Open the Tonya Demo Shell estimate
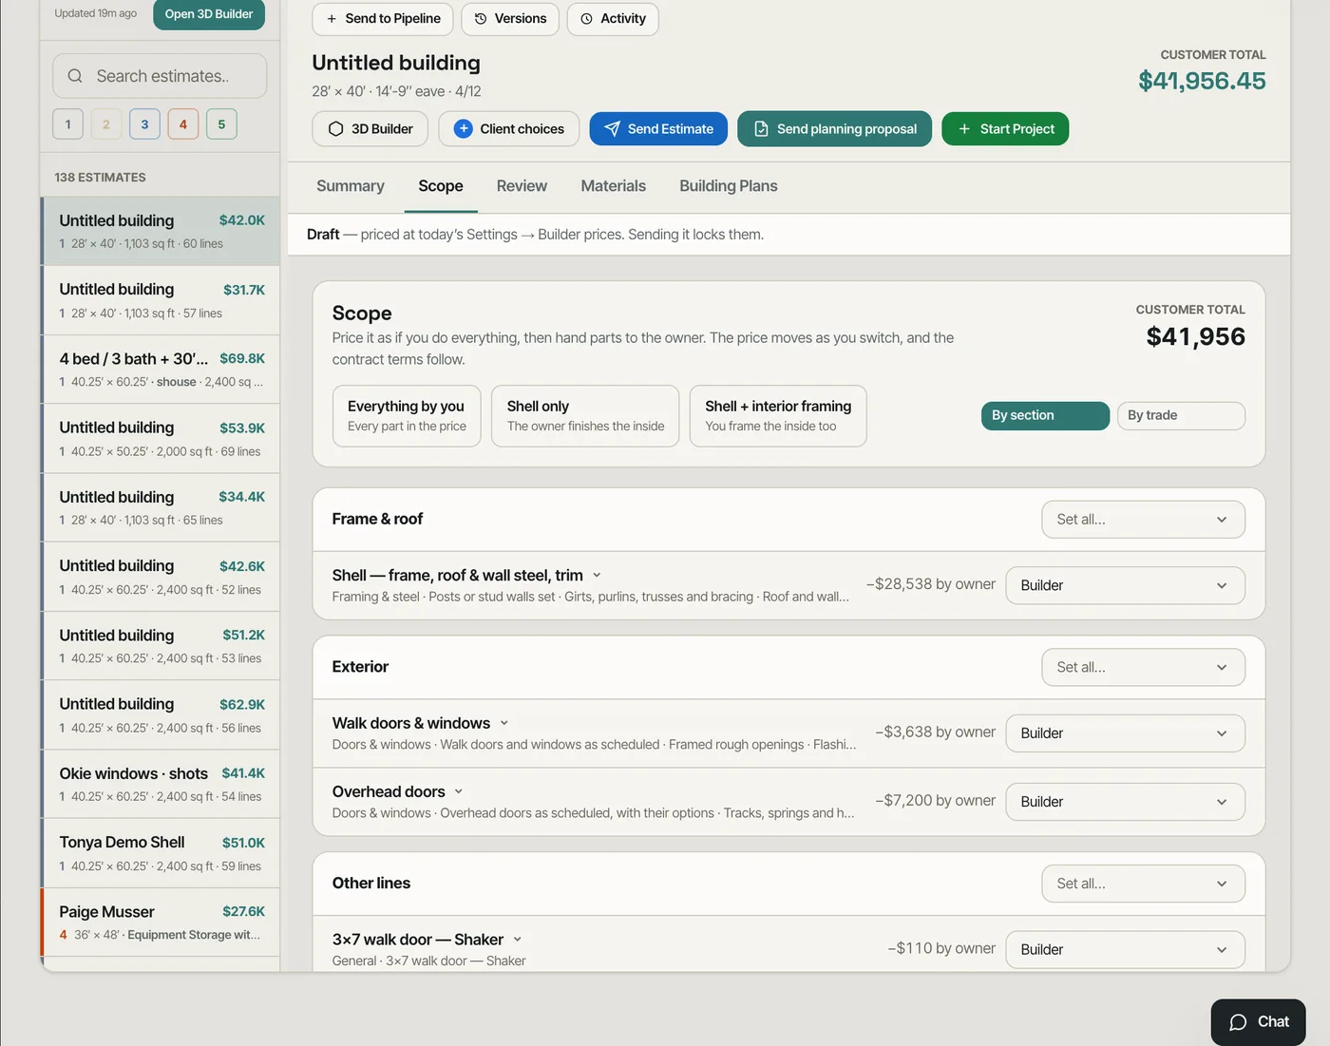Screen dimensions: 1330x1046 pyautogui.click(x=161, y=853)
